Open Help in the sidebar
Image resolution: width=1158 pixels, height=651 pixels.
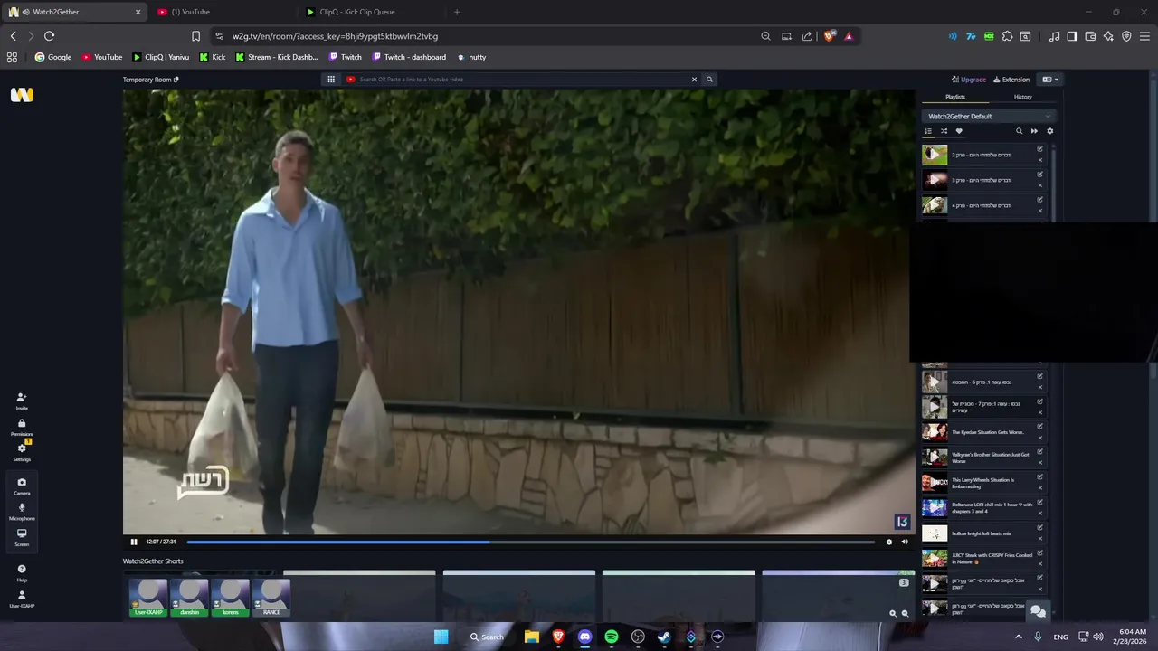click(22, 572)
